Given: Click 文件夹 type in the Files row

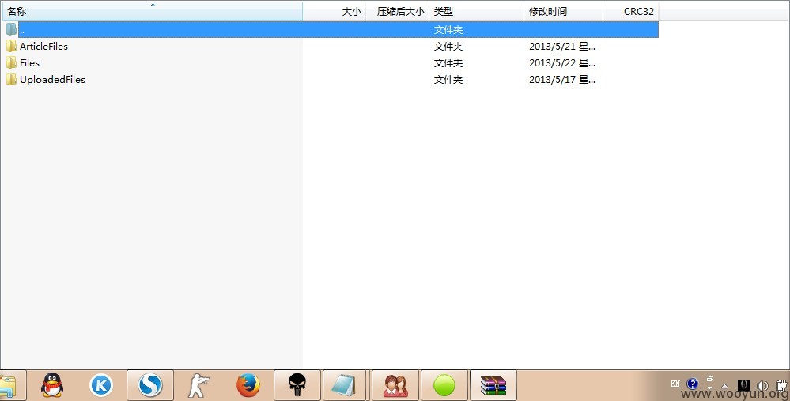Looking at the screenshot, I should point(448,63).
